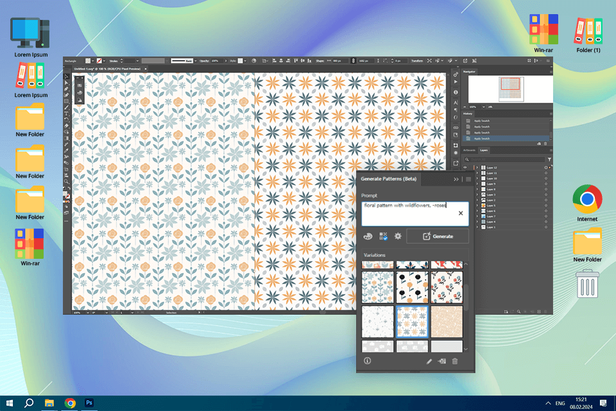This screenshot has width=616, height=411.
Task: Open the Generate Patterns panel menu
Action: (x=468, y=179)
